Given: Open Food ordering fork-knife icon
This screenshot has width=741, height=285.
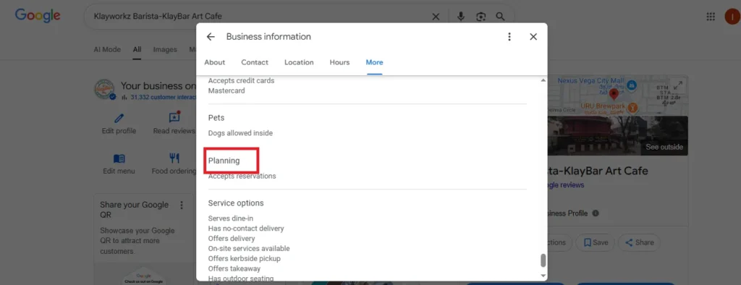Looking at the screenshot, I should [x=174, y=158].
